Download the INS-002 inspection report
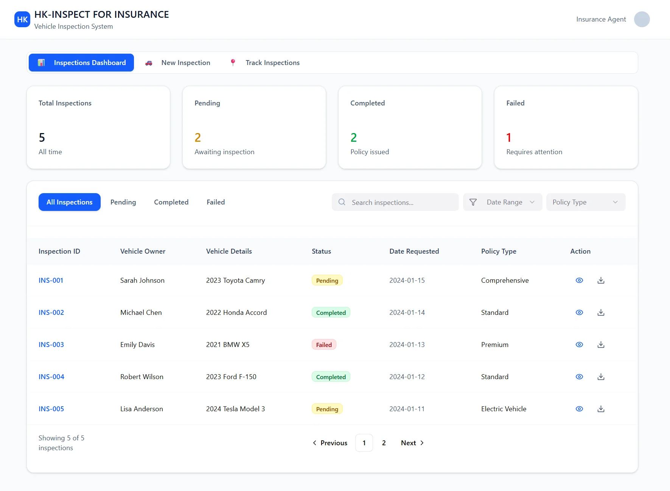 click(x=601, y=312)
